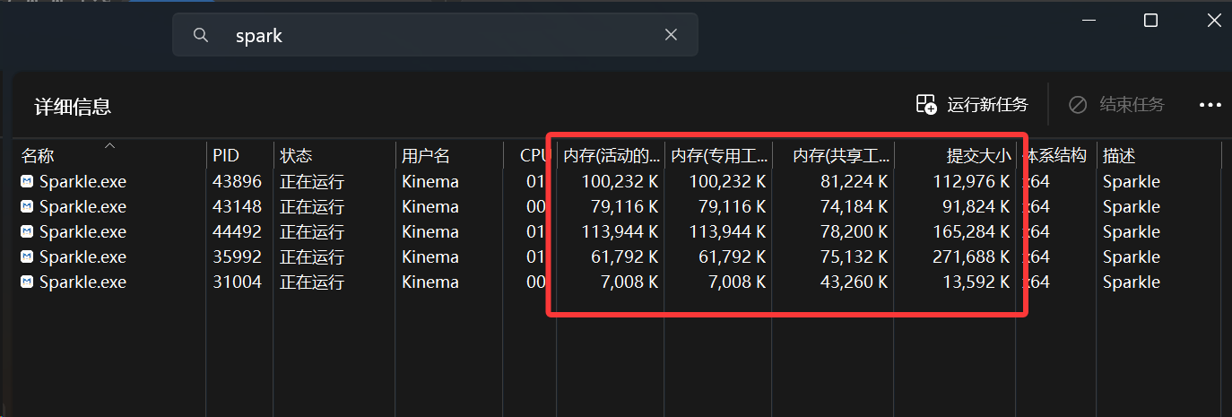This screenshot has height=417, width=1232.
Task: Select the Sparkle.exe name in the PID 43896 row
Action: coord(82,181)
